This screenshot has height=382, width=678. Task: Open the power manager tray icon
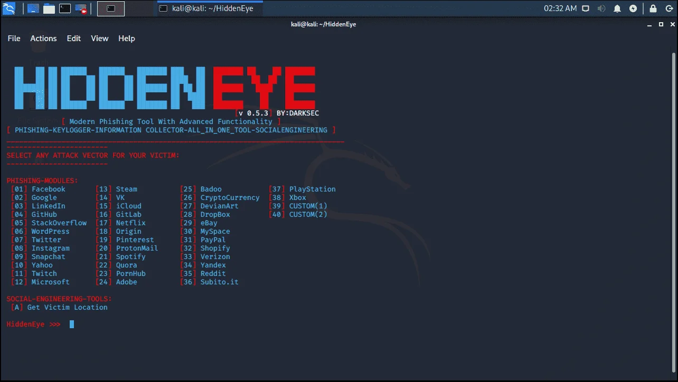(633, 8)
